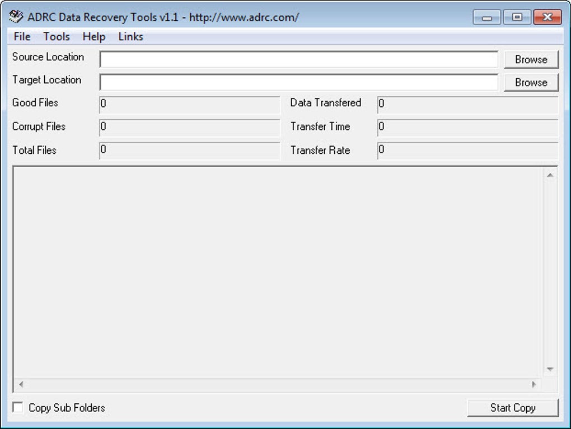Close the ADRC Data Recovery Tools window

(x=547, y=17)
